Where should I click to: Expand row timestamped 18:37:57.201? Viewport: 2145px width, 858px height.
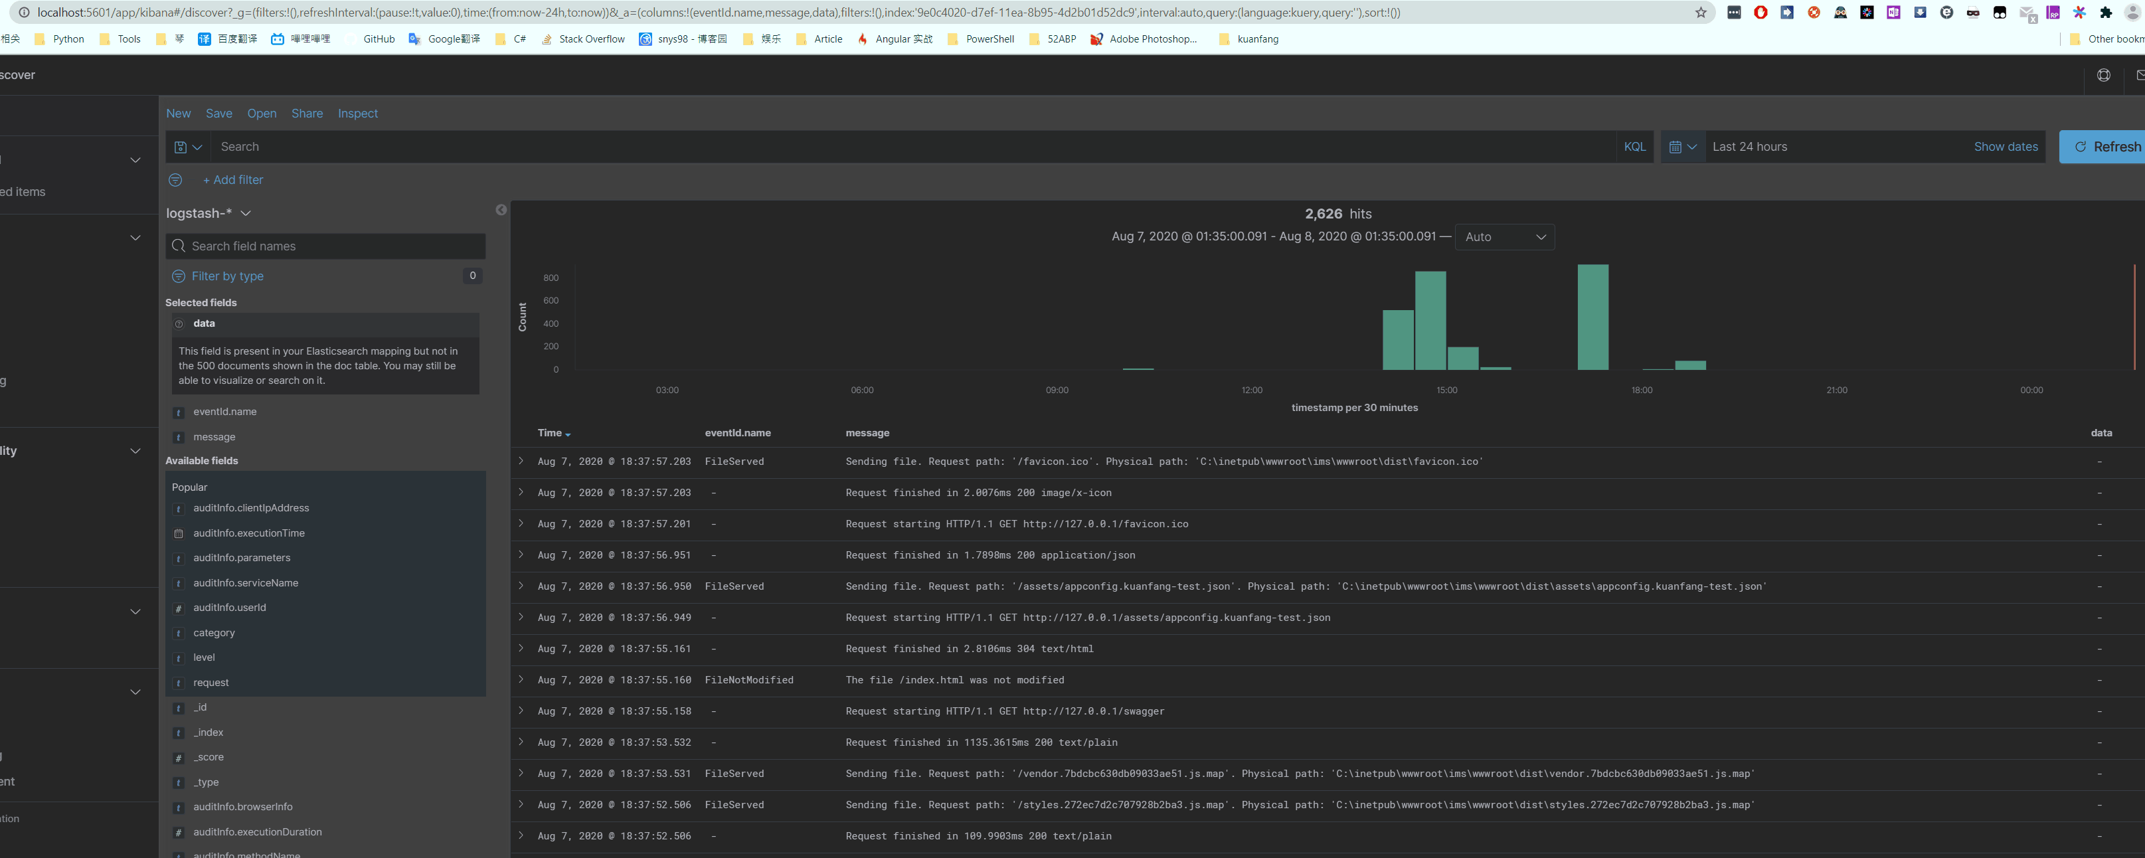point(521,523)
